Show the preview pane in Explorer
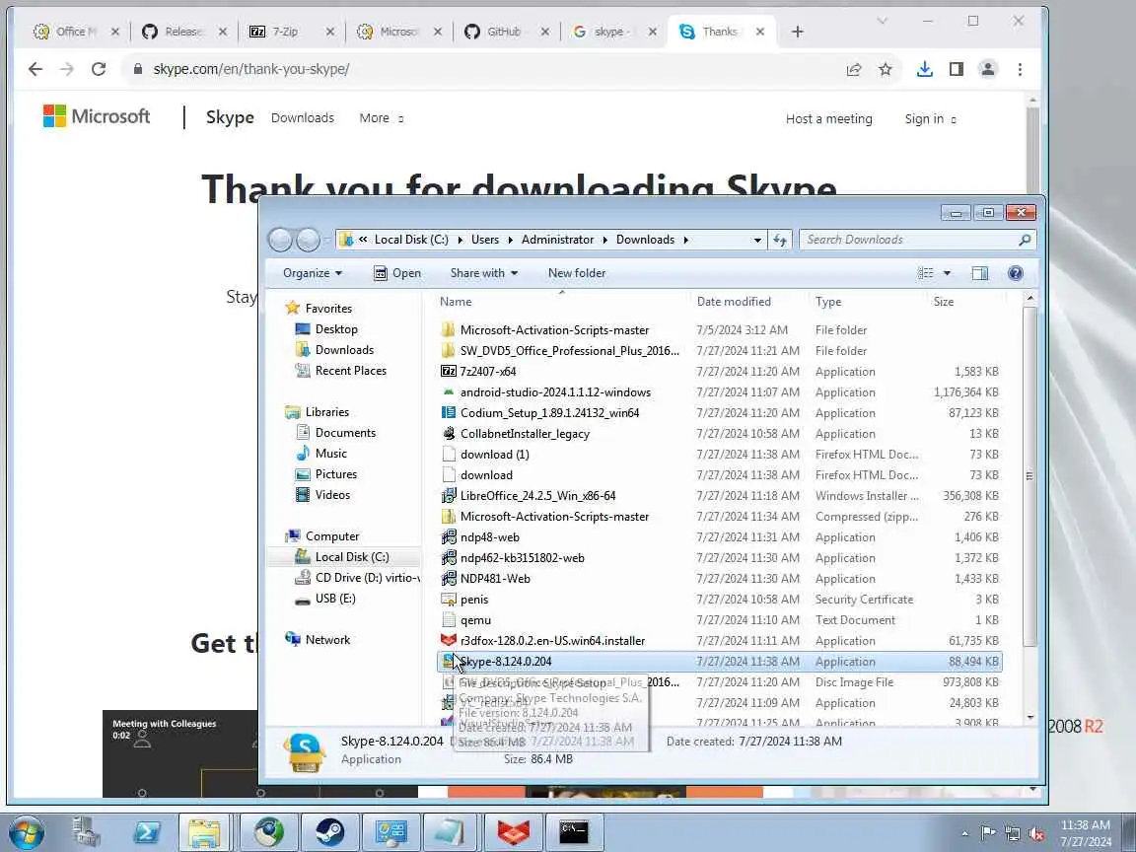Image resolution: width=1136 pixels, height=852 pixels. (980, 273)
